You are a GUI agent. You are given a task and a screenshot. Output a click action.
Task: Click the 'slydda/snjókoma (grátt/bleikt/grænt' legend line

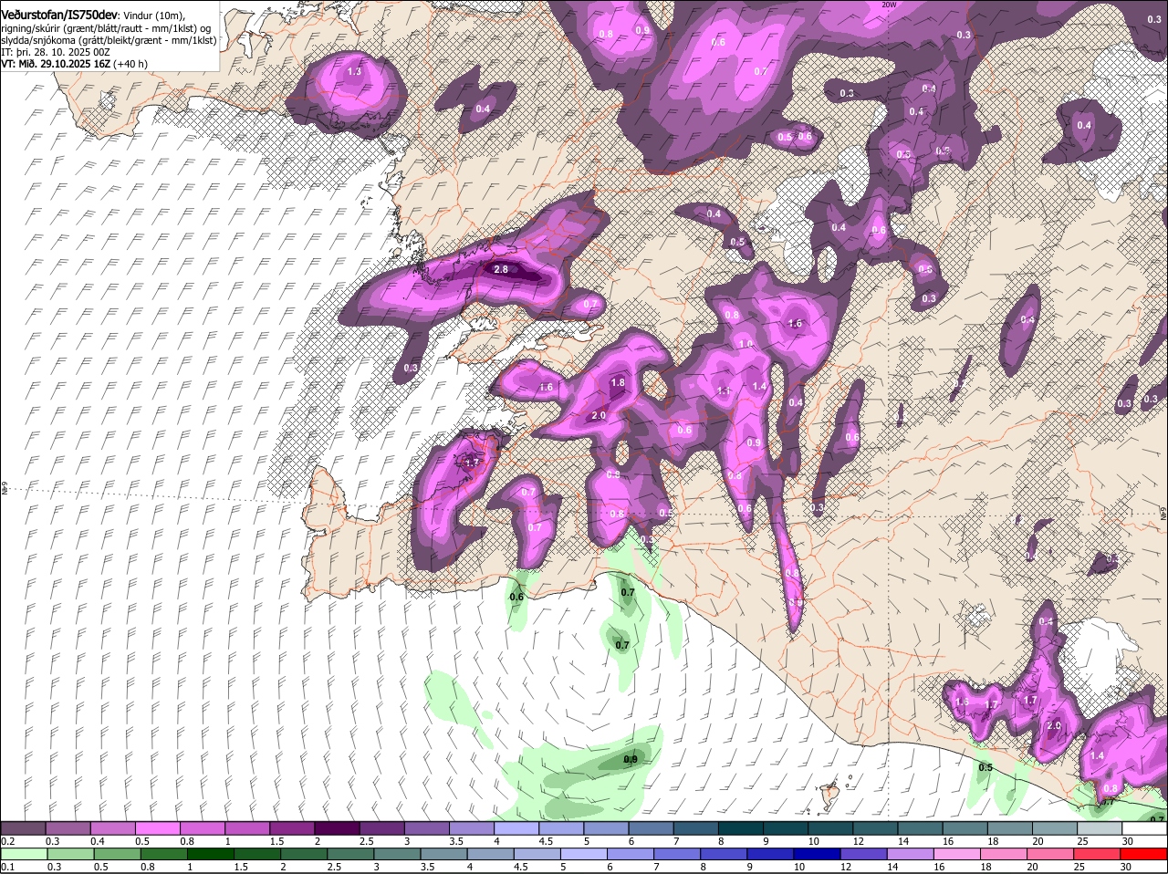[109, 41]
